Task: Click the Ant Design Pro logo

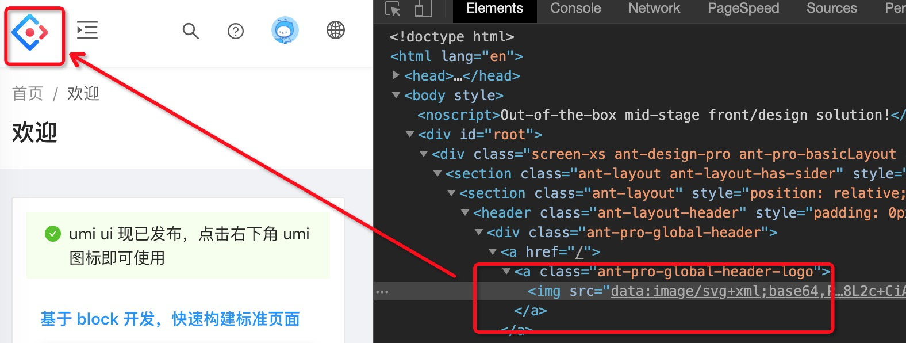Action: pyautogui.click(x=30, y=32)
